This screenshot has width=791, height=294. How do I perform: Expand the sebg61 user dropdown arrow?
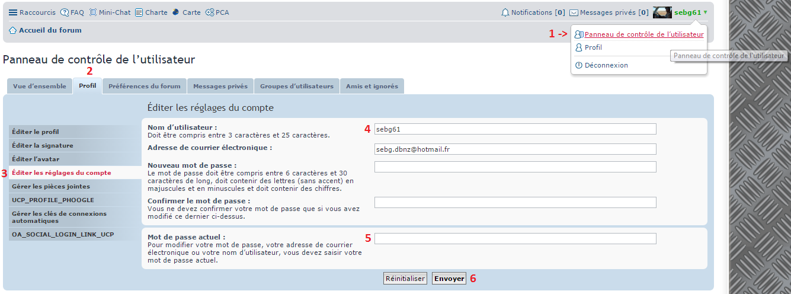[x=706, y=12]
